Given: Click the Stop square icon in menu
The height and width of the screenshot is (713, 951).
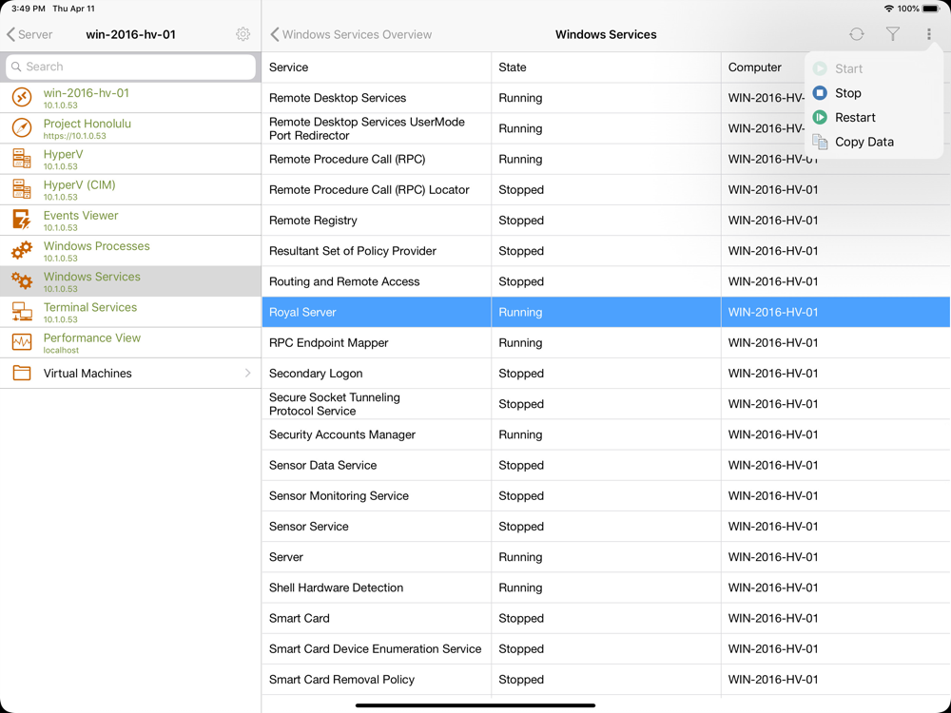Looking at the screenshot, I should (820, 93).
